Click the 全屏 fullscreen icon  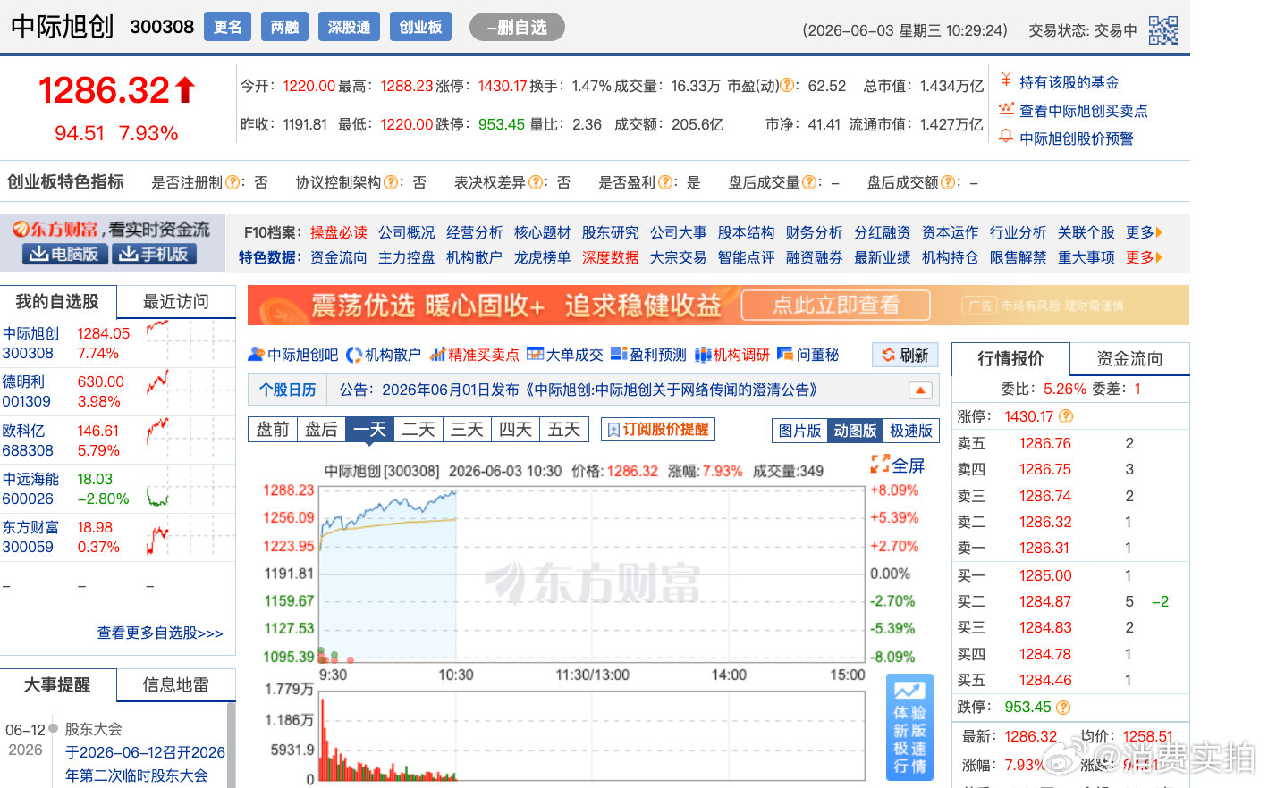tap(880, 465)
